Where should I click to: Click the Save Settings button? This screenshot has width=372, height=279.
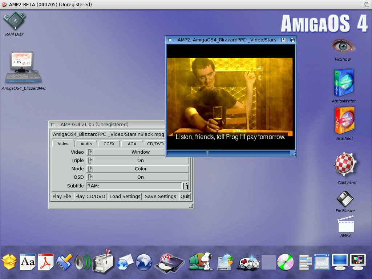point(160,197)
